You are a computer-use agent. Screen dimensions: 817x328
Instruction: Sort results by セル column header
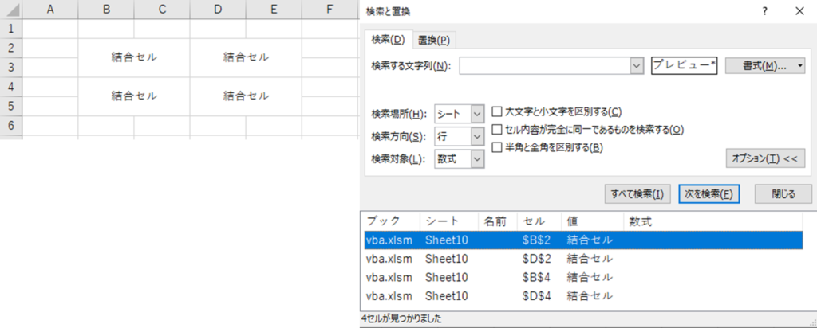539,221
